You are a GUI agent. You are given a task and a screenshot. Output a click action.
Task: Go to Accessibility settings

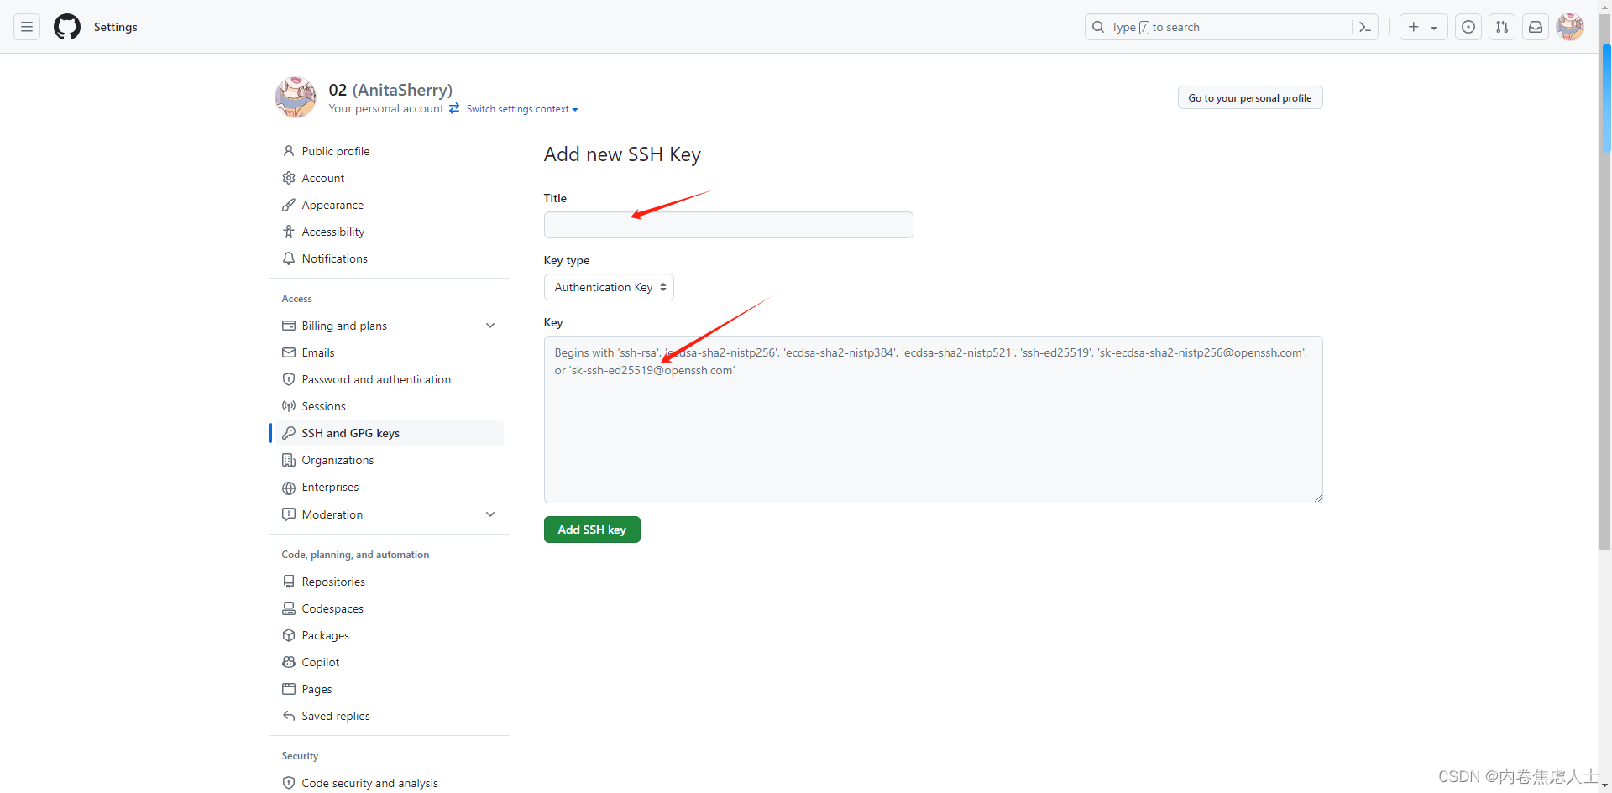(x=333, y=232)
